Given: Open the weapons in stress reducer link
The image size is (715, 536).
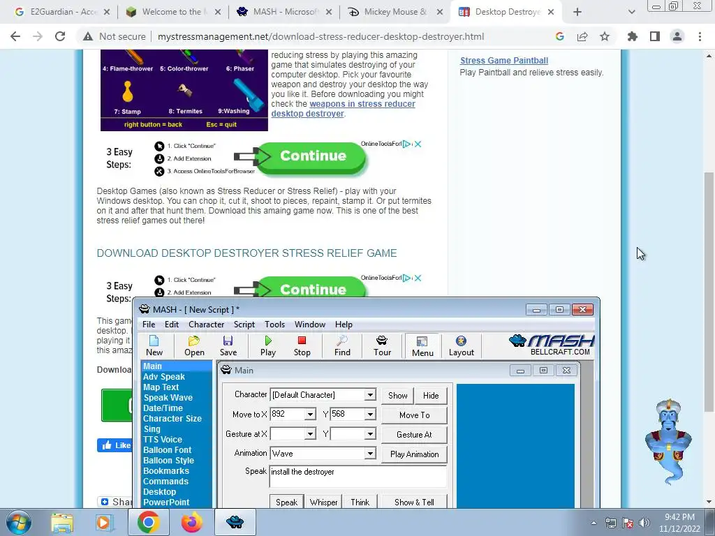Looking at the screenshot, I should [x=343, y=109].
